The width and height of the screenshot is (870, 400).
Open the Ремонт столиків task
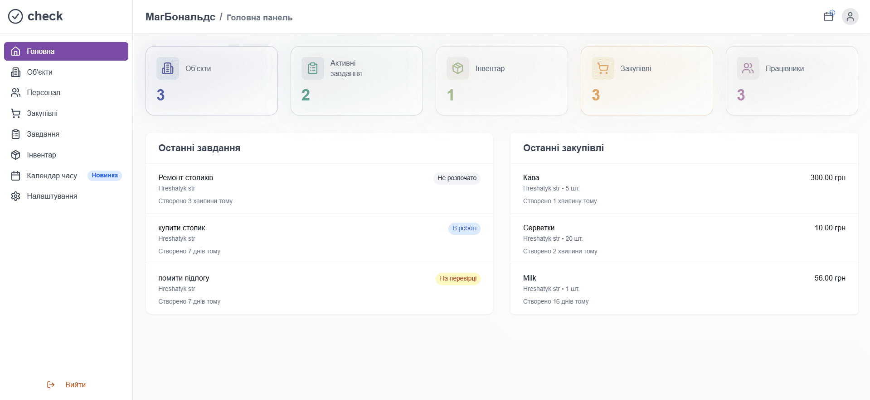pyautogui.click(x=320, y=189)
